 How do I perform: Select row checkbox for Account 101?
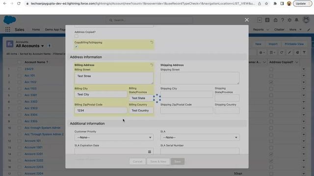[x=19, y=141]
